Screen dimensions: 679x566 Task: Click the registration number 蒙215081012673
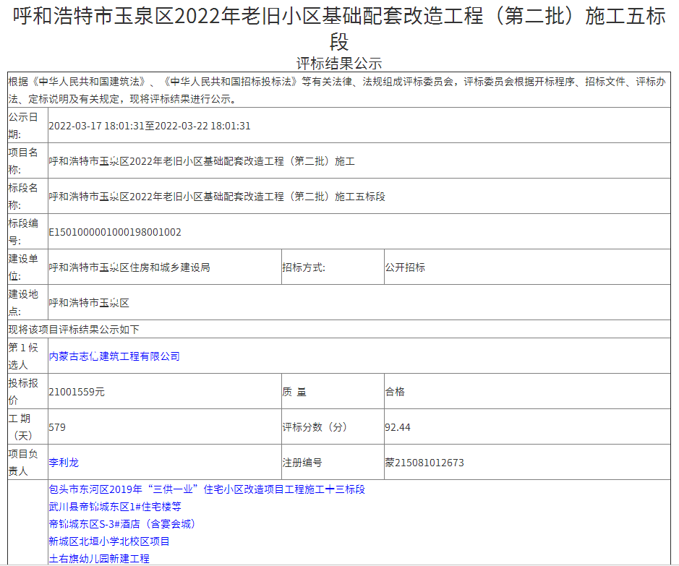(424, 463)
